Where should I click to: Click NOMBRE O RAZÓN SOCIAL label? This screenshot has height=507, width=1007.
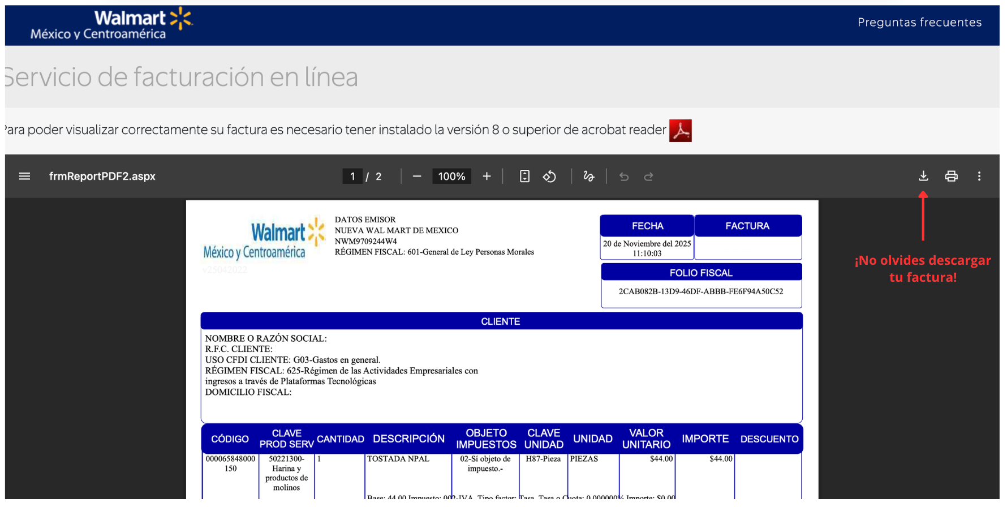click(x=266, y=338)
